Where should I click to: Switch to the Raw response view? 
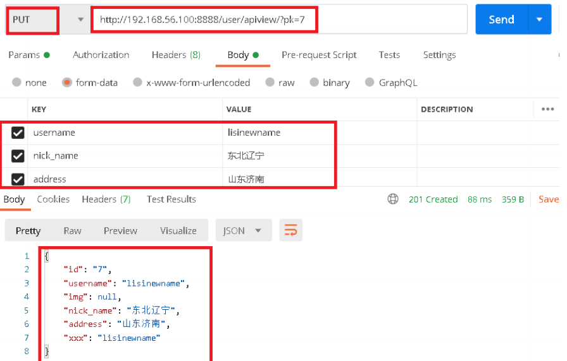[x=72, y=230]
